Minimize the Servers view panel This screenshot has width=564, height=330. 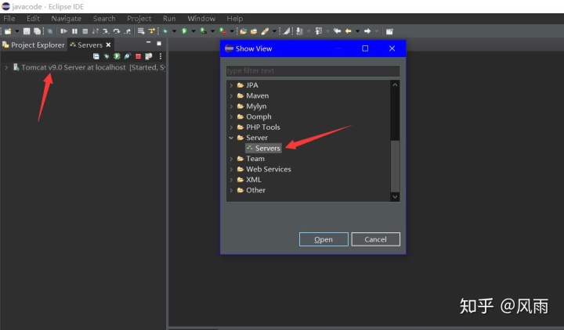click(x=149, y=42)
